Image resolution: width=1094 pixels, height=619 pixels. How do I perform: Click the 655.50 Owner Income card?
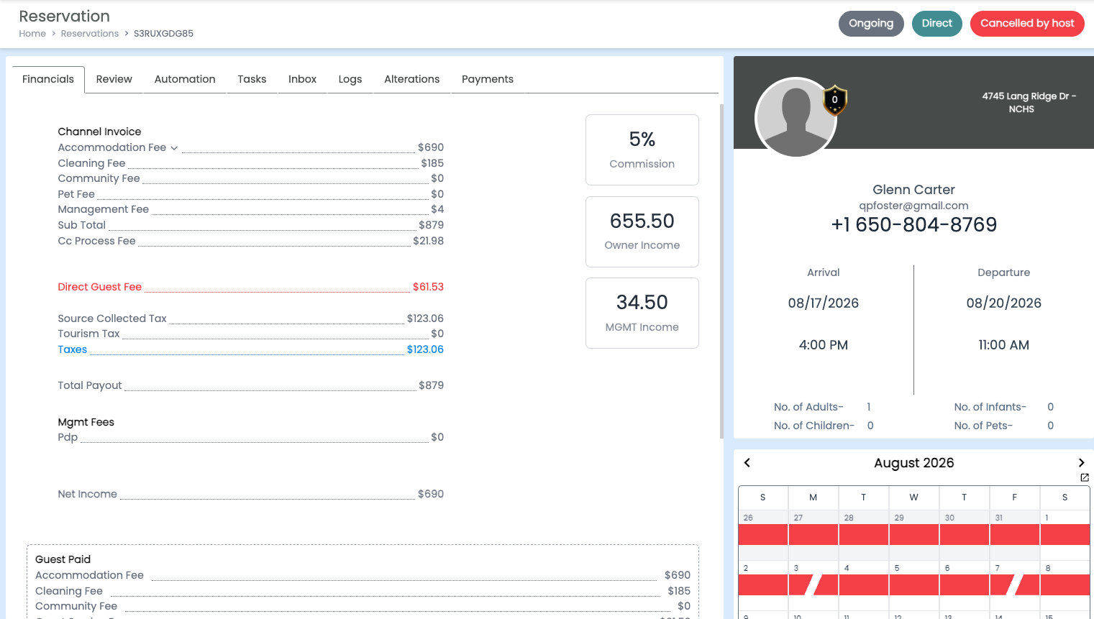(642, 231)
